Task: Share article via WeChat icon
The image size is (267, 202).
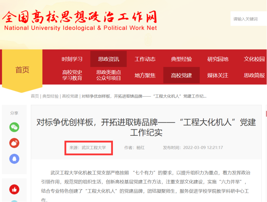Action: click(x=14, y=127)
